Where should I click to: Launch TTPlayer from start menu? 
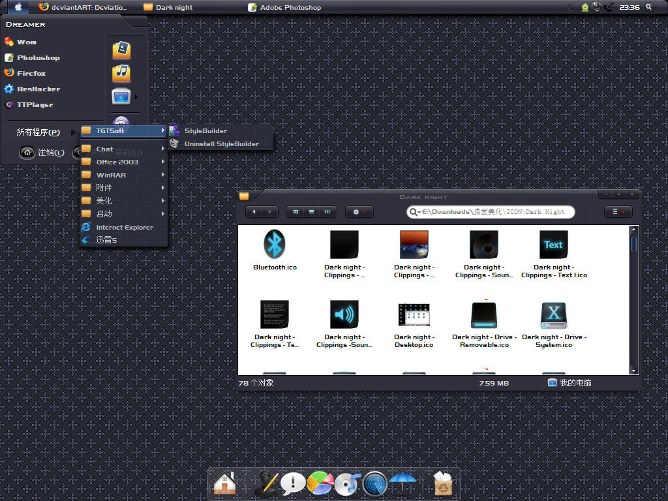click(x=29, y=105)
